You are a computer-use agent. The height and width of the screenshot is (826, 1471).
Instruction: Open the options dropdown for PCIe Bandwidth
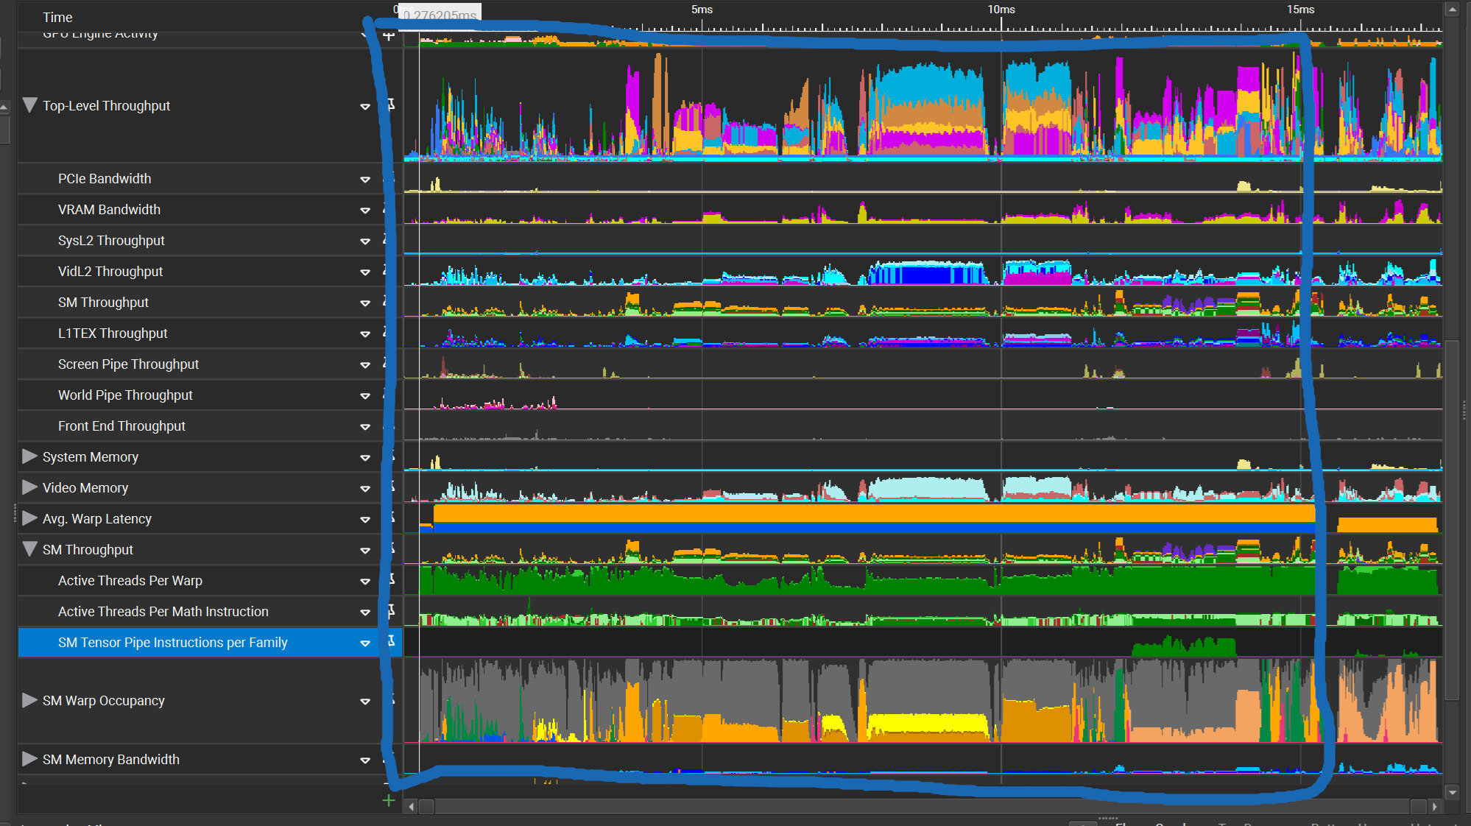(x=365, y=178)
